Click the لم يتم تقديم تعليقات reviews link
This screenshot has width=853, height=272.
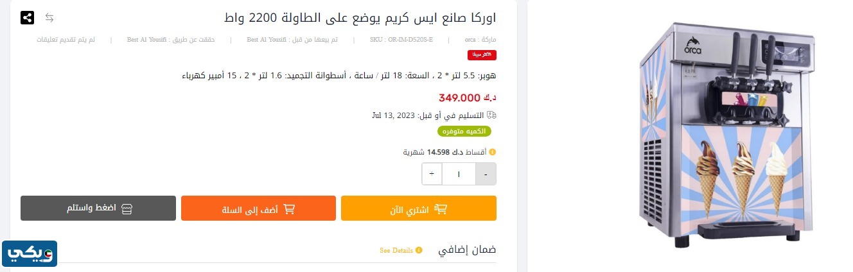tap(66, 40)
